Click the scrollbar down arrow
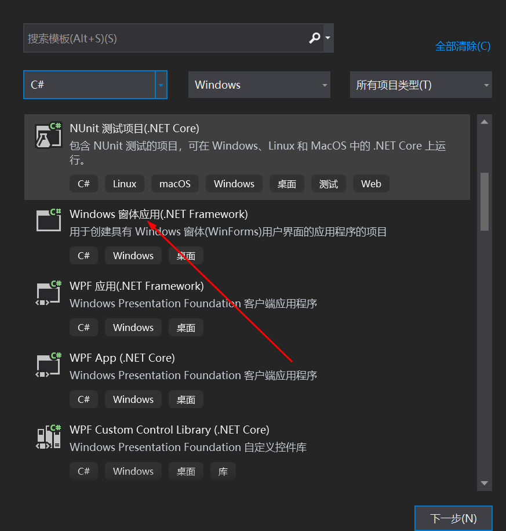Image resolution: width=506 pixels, height=531 pixels. click(485, 483)
